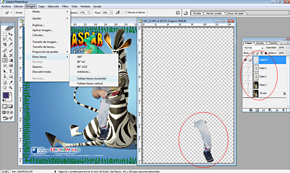
Task: Choose Voltear lienzo vertical
Action: tap(94, 84)
